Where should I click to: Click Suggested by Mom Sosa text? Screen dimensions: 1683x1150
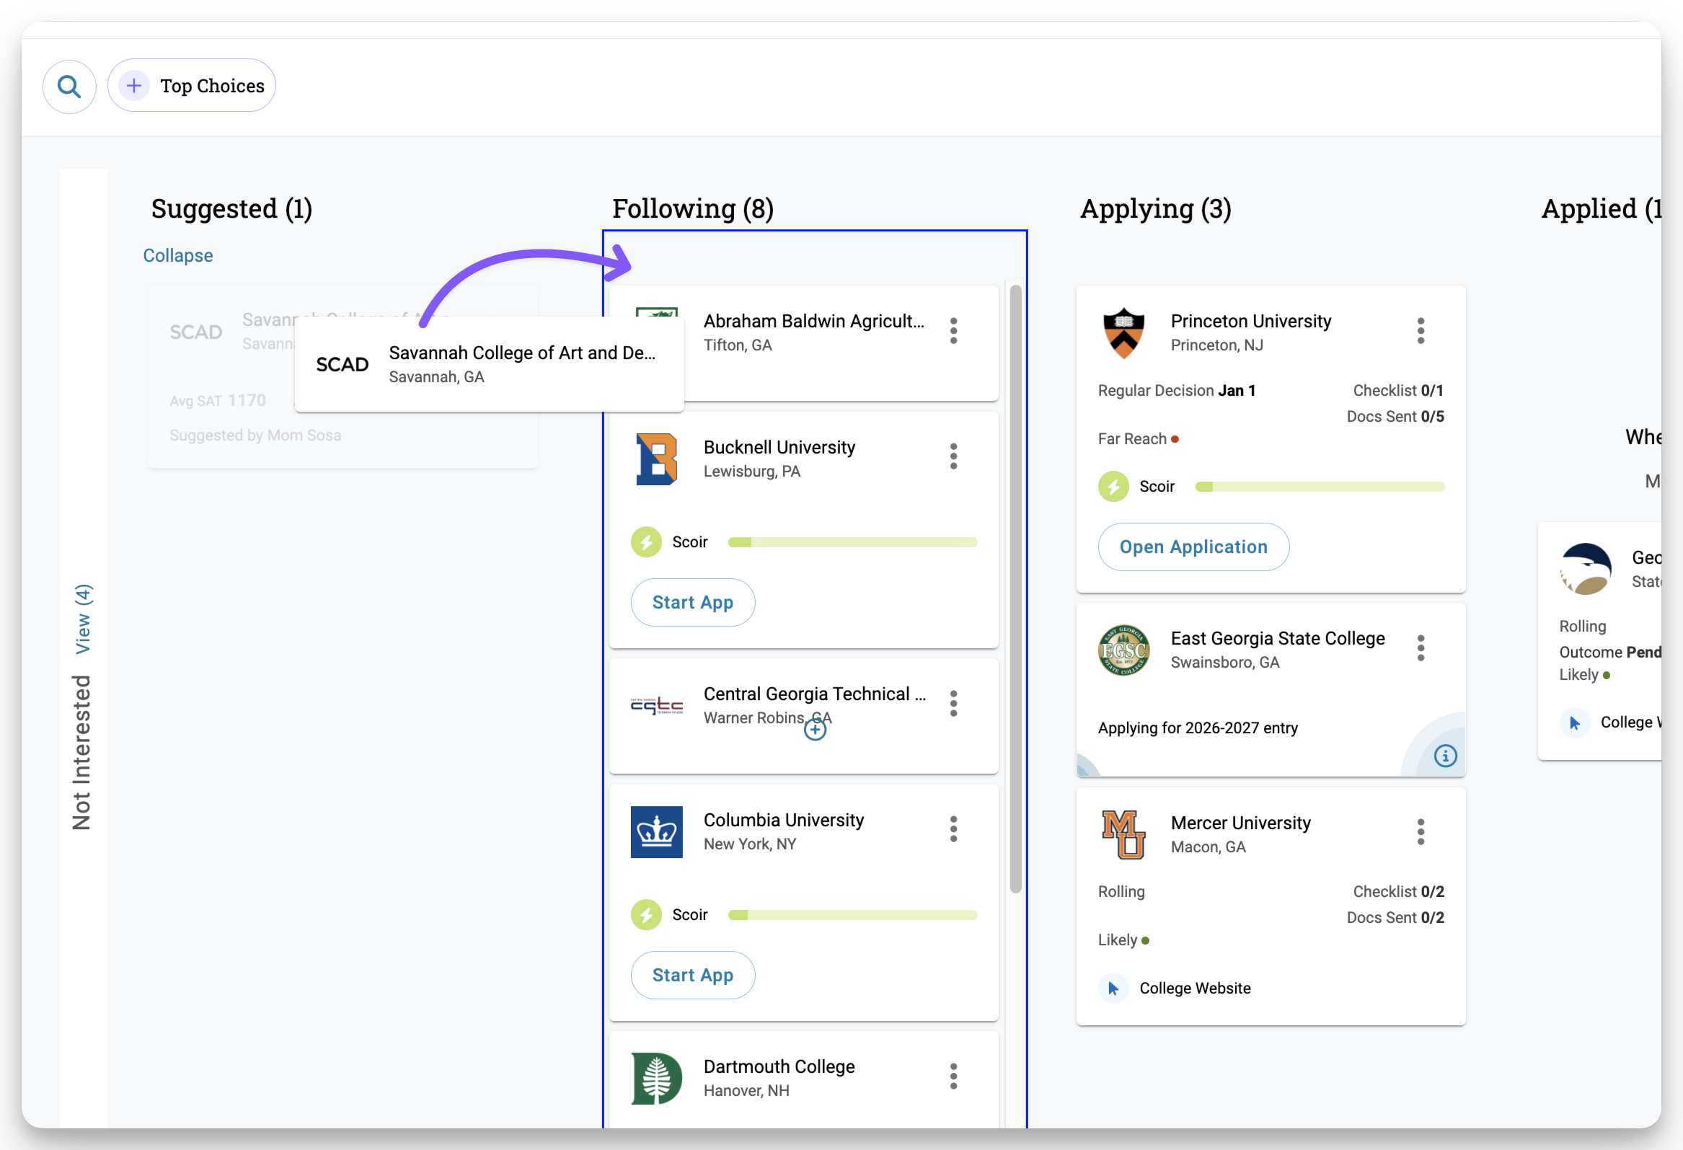pyautogui.click(x=255, y=435)
